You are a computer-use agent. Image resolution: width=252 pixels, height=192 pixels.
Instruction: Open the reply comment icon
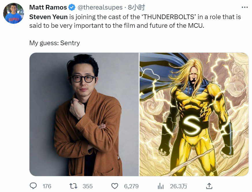coord(33,186)
